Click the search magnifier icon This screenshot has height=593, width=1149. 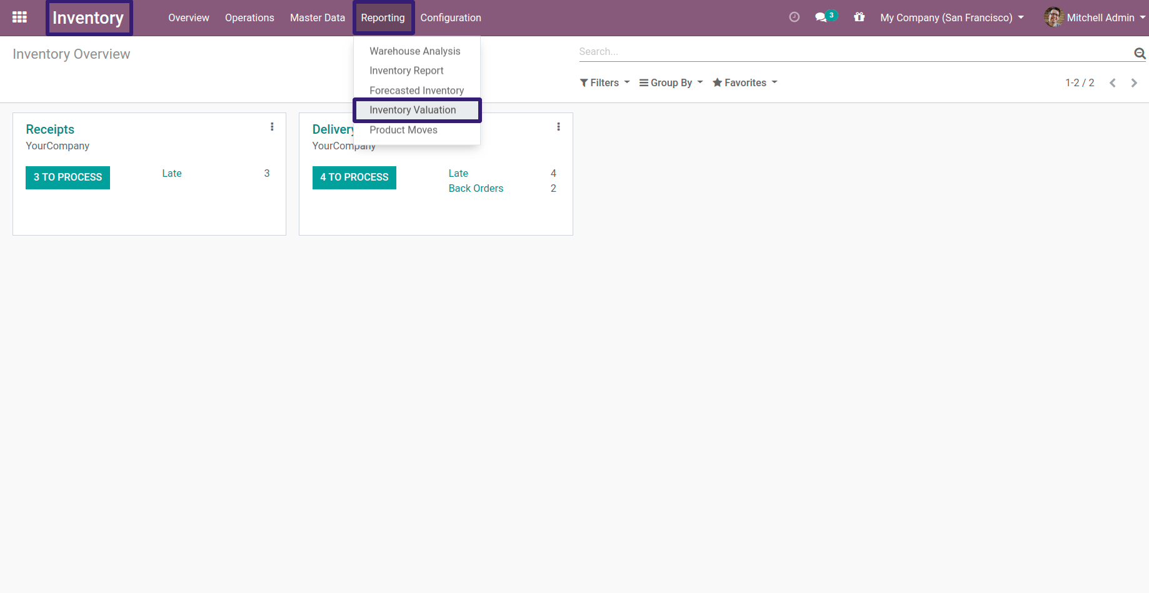pyautogui.click(x=1140, y=54)
